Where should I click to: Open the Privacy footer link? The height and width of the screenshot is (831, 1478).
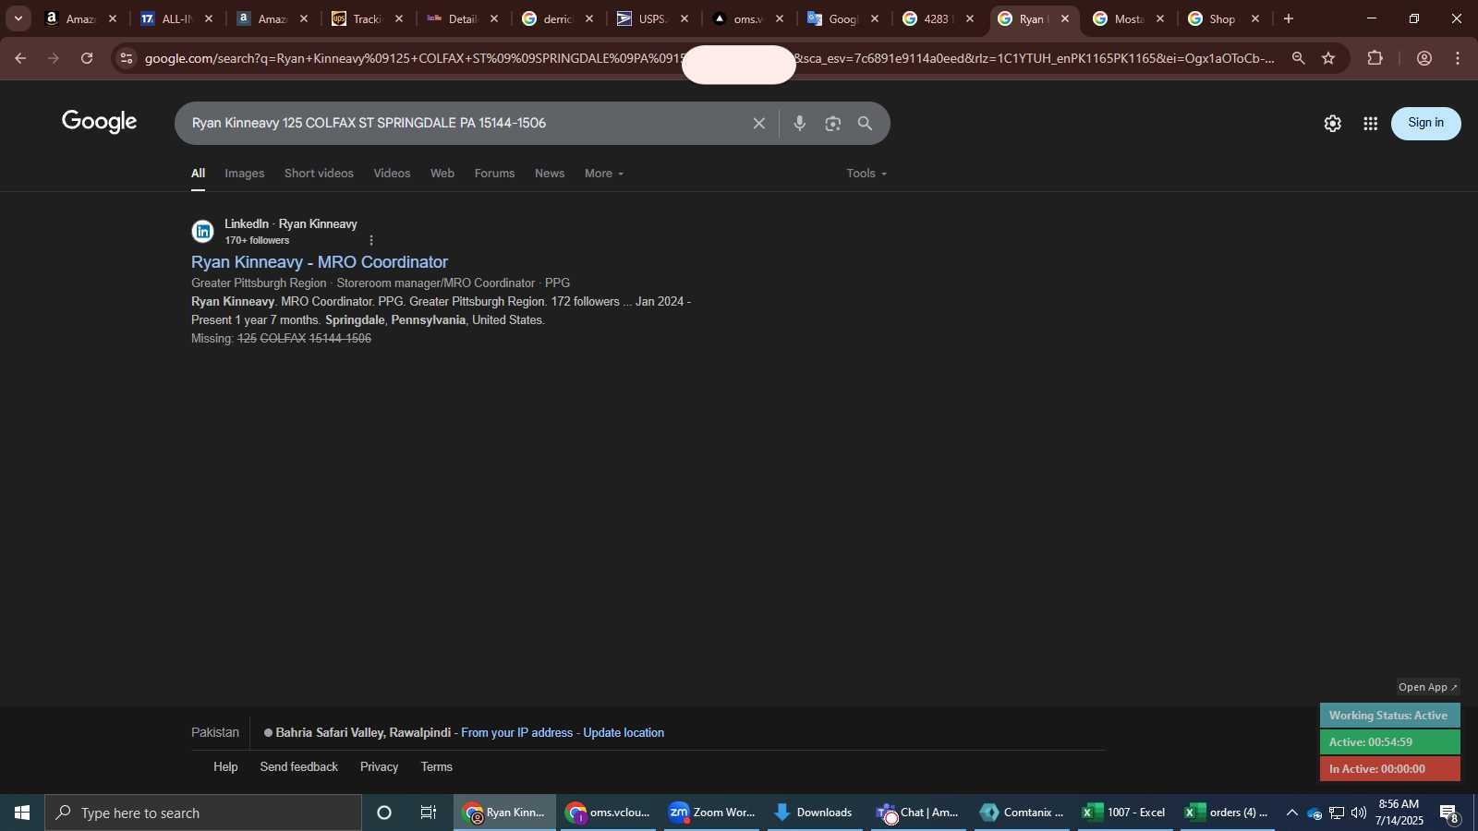379,767
